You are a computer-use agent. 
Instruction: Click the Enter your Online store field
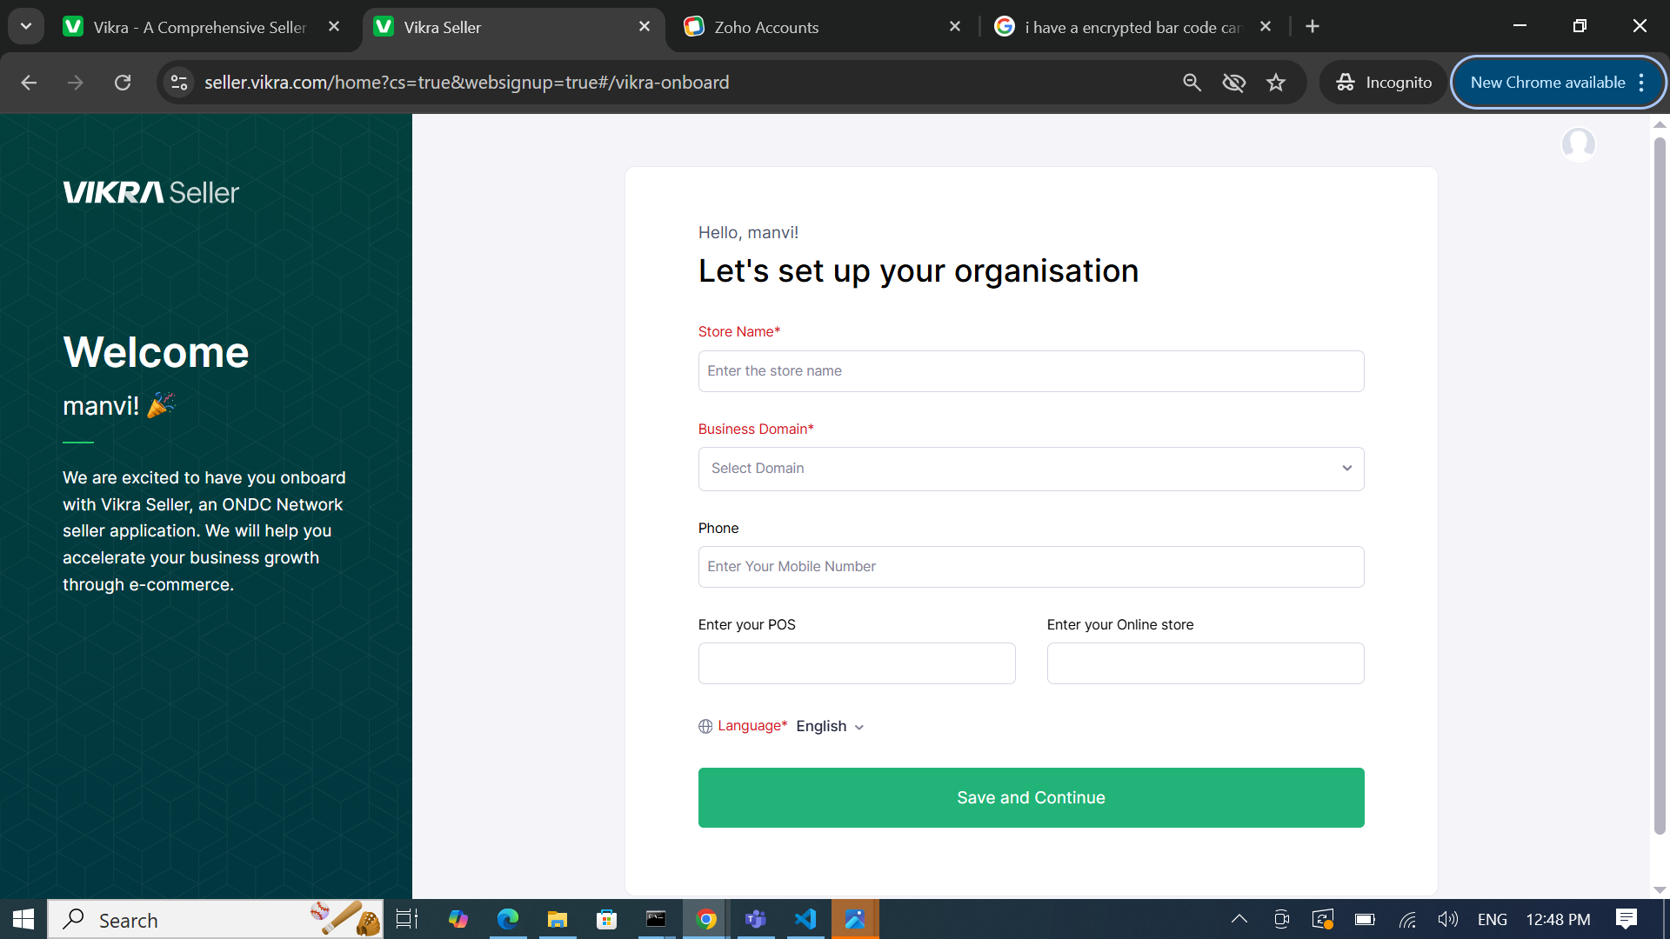pyautogui.click(x=1206, y=663)
